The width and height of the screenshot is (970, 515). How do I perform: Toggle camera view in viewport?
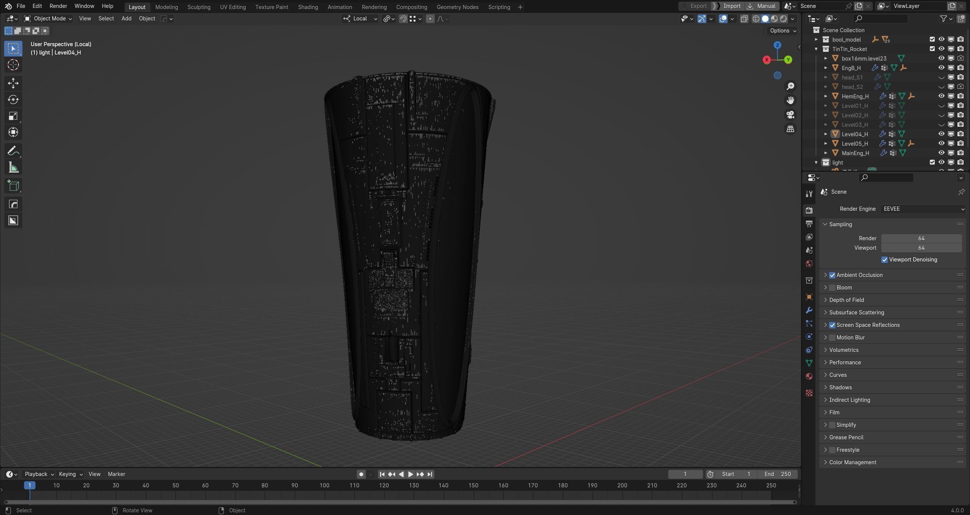[x=790, y=115]
